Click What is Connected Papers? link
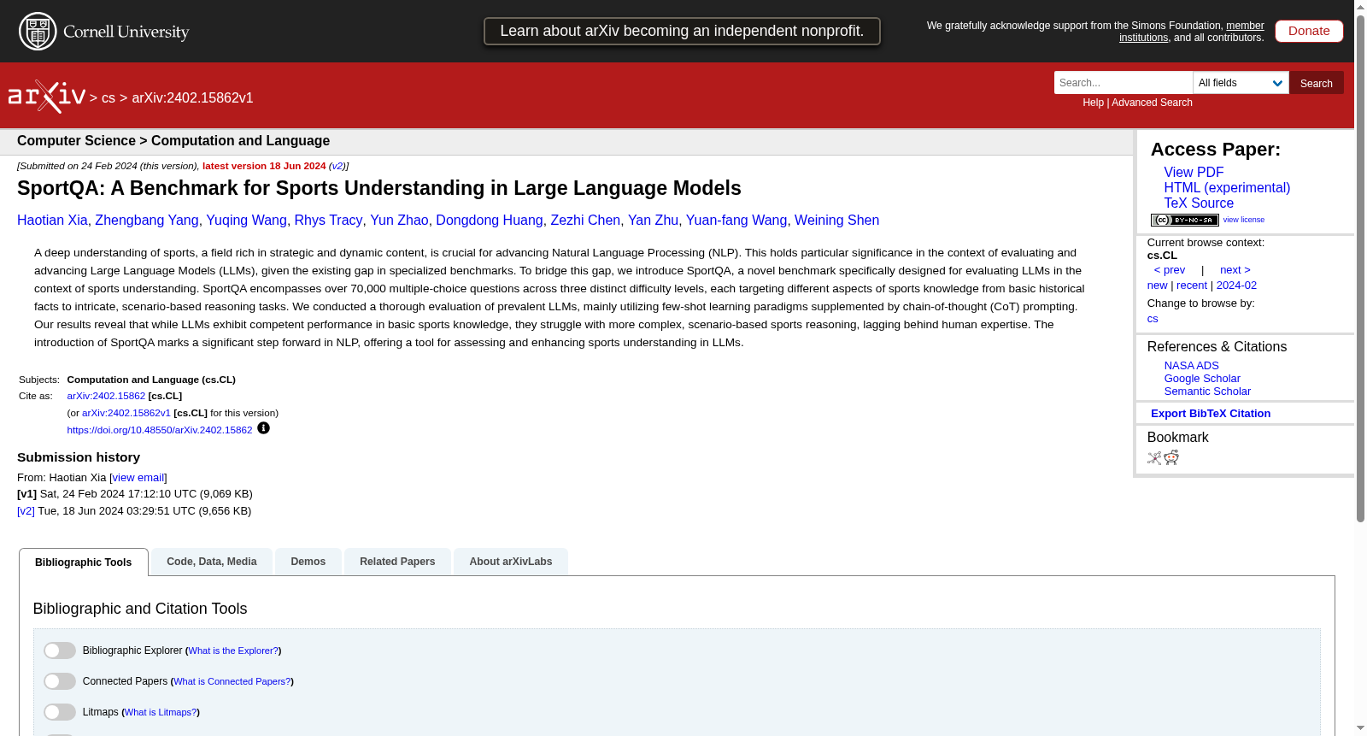1367x736 pixels. [x=232, y=681]
